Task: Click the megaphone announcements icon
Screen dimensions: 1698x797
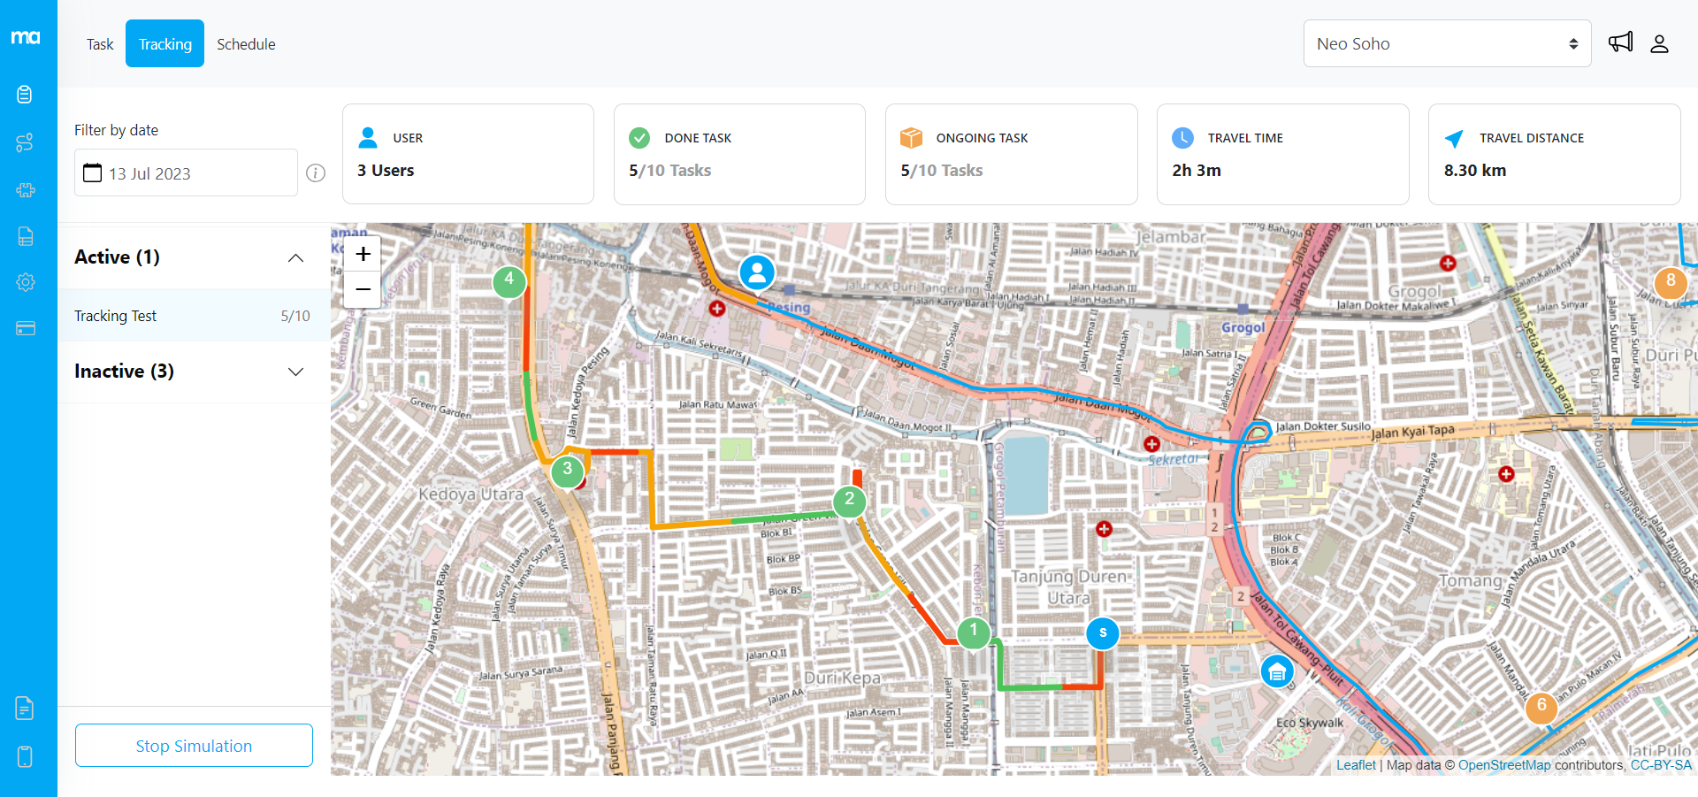Action: (x=1620, y=42)
